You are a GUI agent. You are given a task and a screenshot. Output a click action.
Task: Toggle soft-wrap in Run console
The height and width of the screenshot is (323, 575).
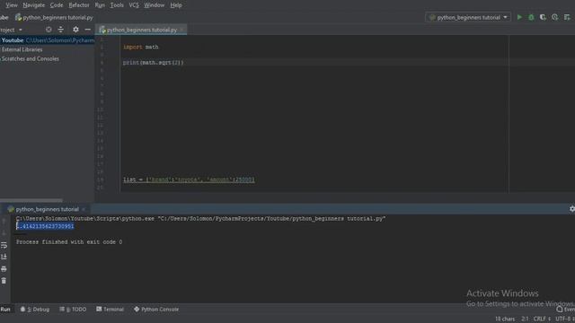[4, 245]
